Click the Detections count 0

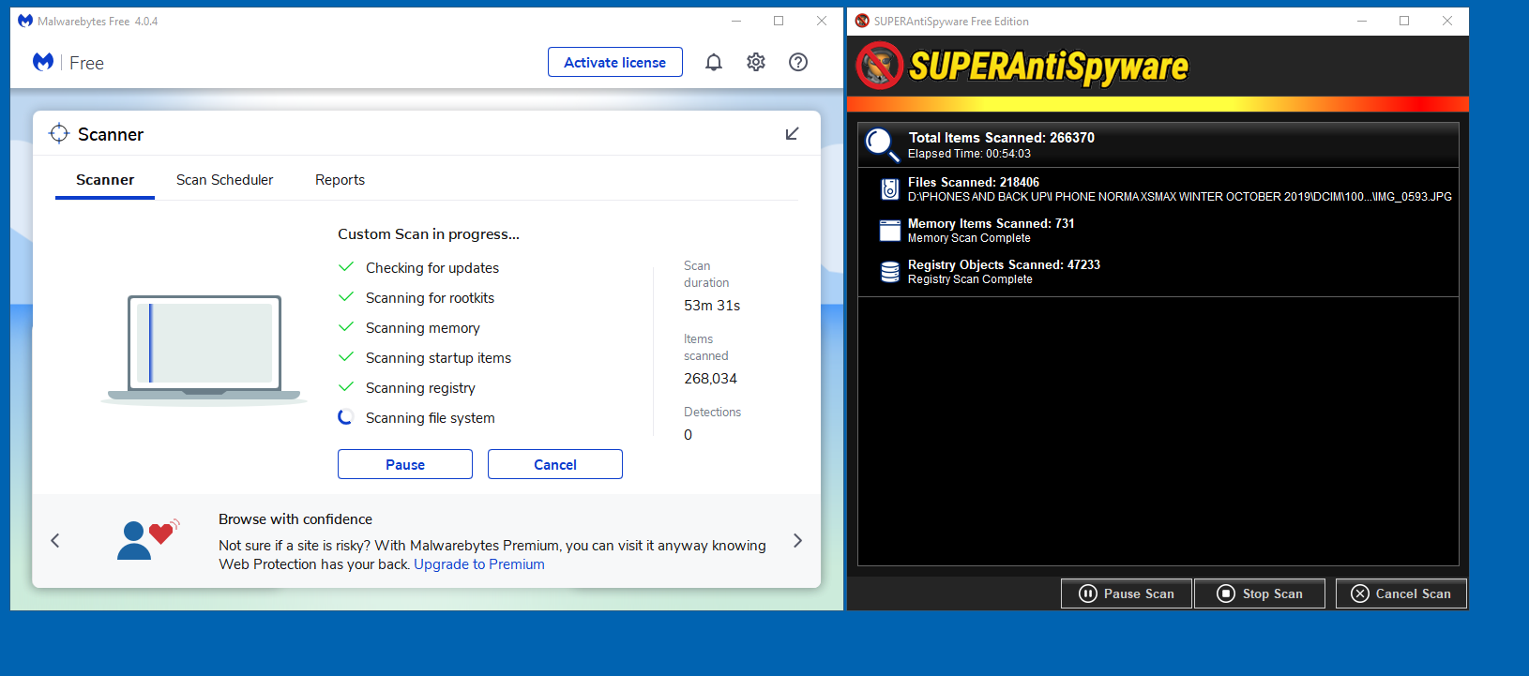pos(688,435)
